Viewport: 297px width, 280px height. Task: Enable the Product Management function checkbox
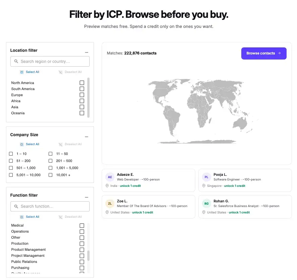(82, 250)
